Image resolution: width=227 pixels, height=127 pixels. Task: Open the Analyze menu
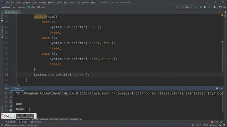[43, 2]
